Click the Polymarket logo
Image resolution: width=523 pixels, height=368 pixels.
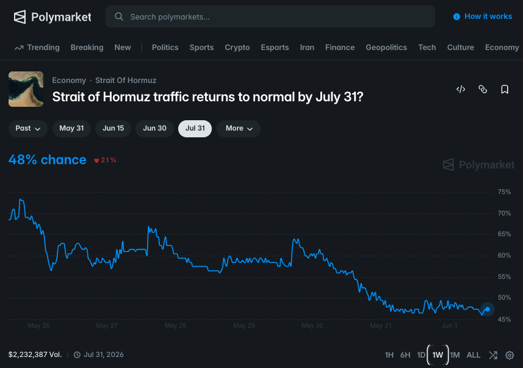[52, 16]
